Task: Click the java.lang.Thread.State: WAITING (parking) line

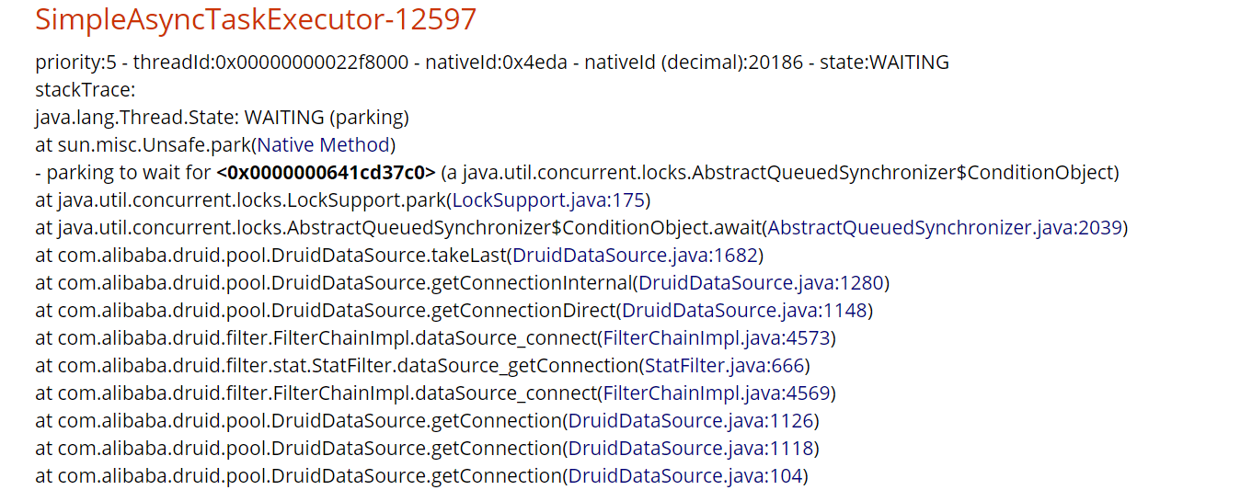Action: [x=222, y=118]
